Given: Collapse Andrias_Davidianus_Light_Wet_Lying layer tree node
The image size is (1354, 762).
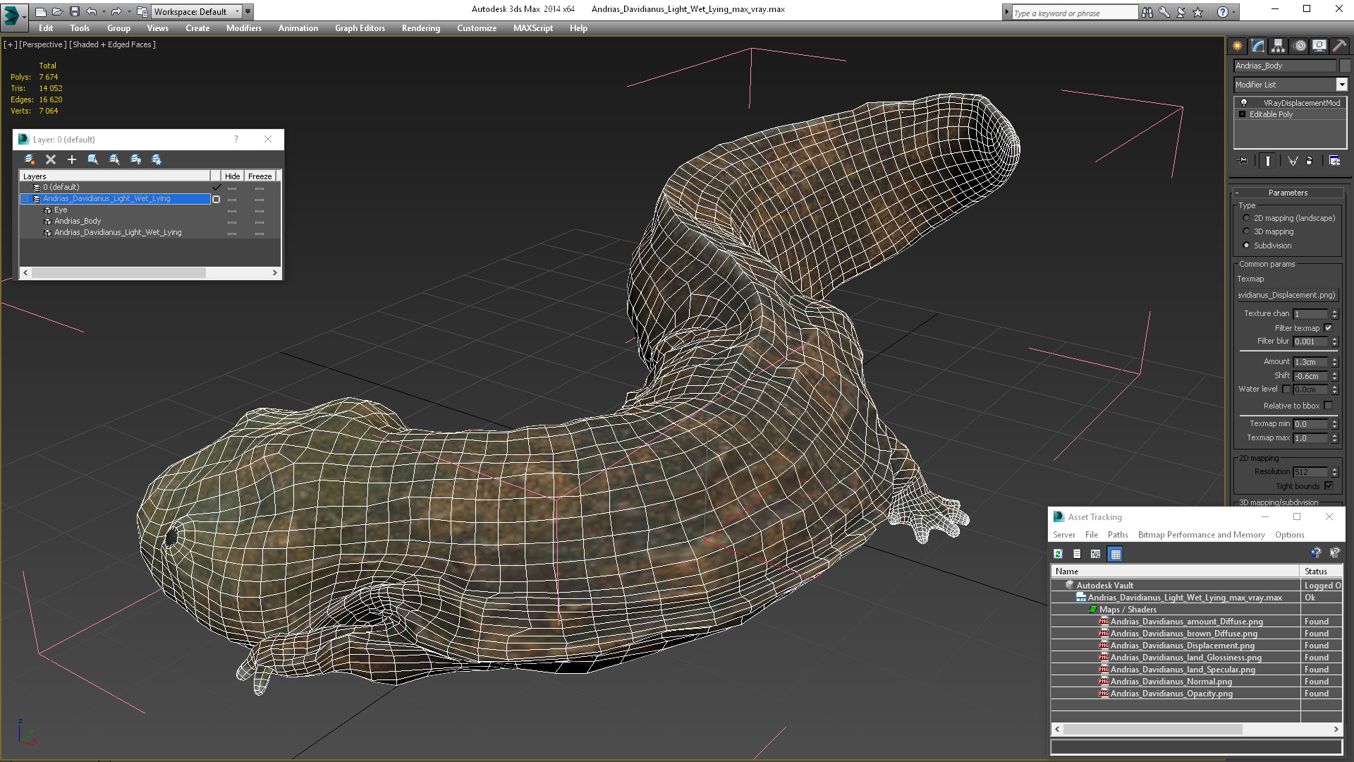Looking at the screenshot, I should point(25,199).
